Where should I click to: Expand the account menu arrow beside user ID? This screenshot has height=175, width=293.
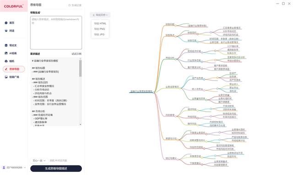click(x=25, y=168)
